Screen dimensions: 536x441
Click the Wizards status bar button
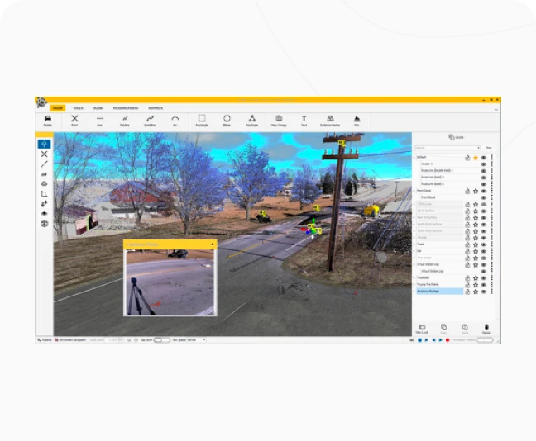pos(45,340)
